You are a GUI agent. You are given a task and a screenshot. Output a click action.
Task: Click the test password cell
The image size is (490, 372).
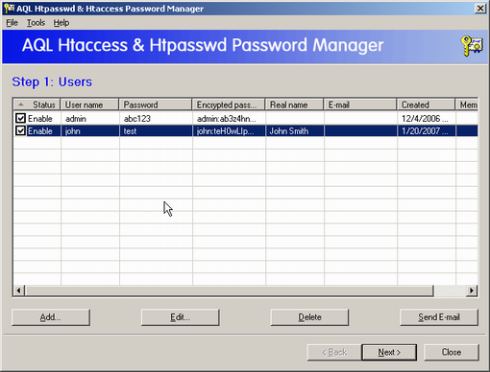pos(156,131)
